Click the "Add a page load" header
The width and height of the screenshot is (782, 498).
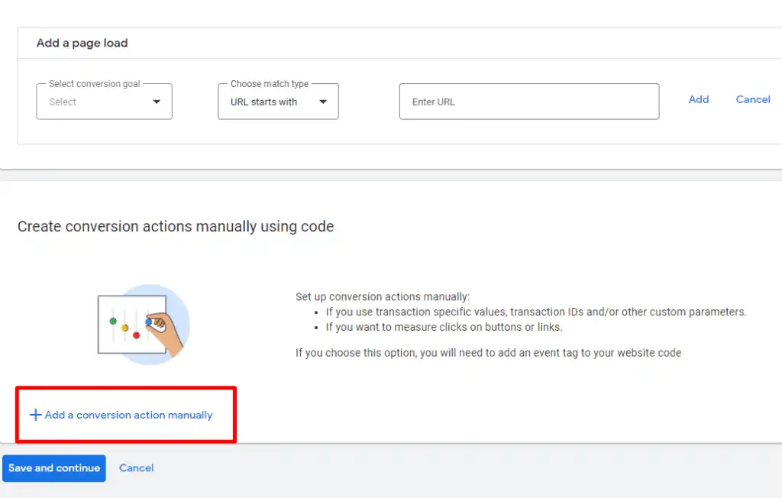tap(82, 43)
